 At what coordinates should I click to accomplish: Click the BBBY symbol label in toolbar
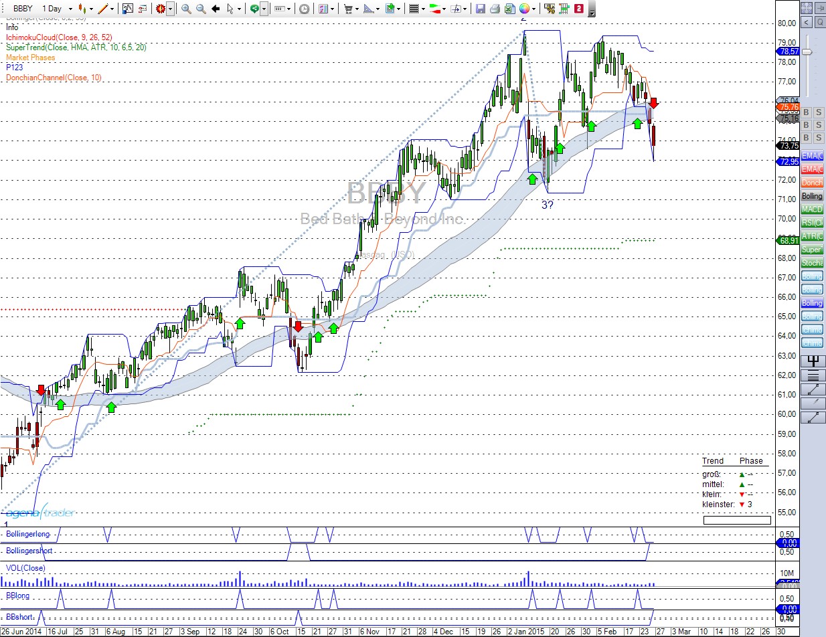[23, 9]
